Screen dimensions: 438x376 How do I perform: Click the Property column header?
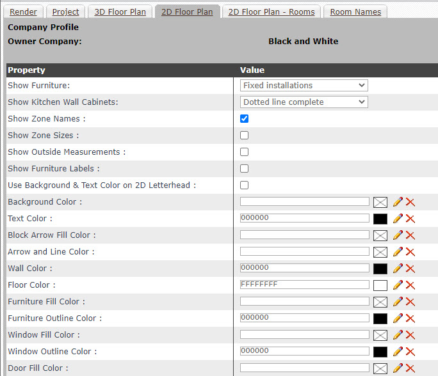[x=26, y=70]
